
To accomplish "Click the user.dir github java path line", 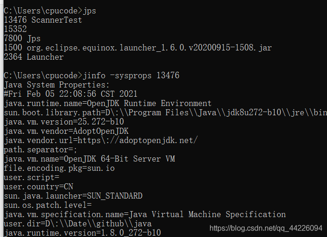I will (x=78, y=224).
